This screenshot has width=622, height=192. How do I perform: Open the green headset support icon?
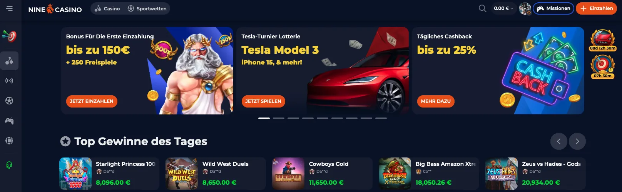pos(9,165)
